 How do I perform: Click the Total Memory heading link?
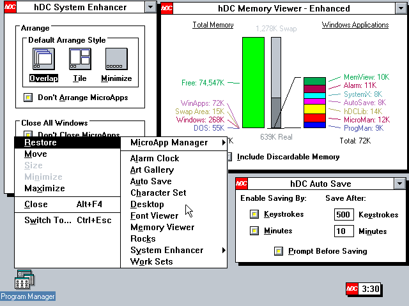pyautogui.click(x=213, y=25)
